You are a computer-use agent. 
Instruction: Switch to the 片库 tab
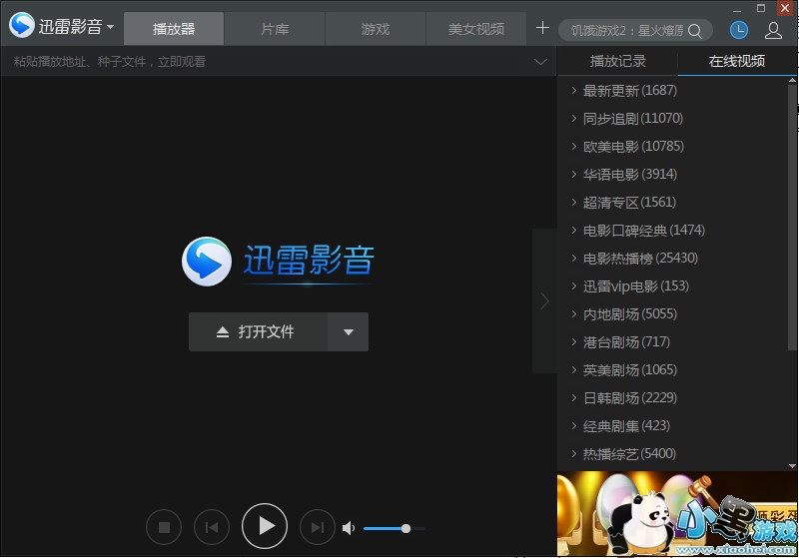[x=275, y=29]
